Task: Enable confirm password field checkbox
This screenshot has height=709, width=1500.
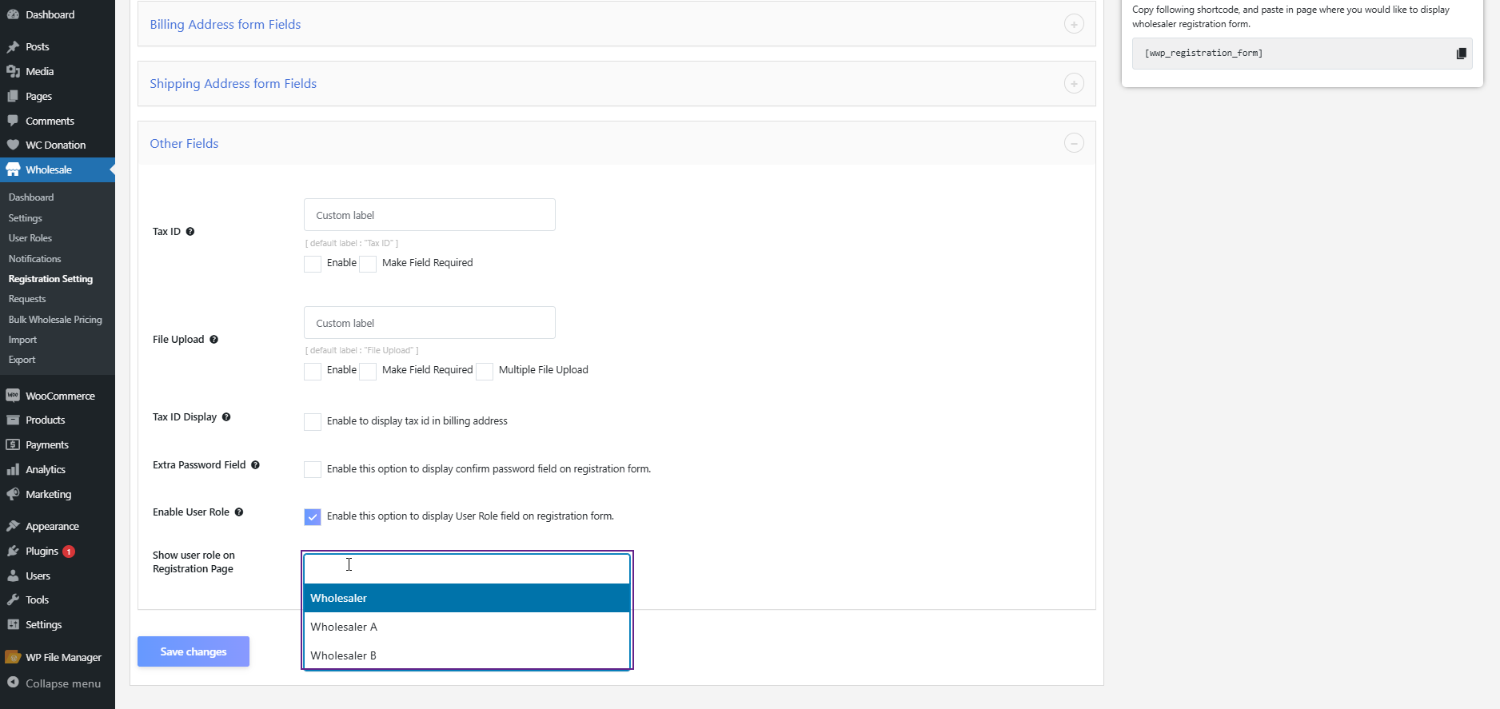Action: tap(313, 469)
